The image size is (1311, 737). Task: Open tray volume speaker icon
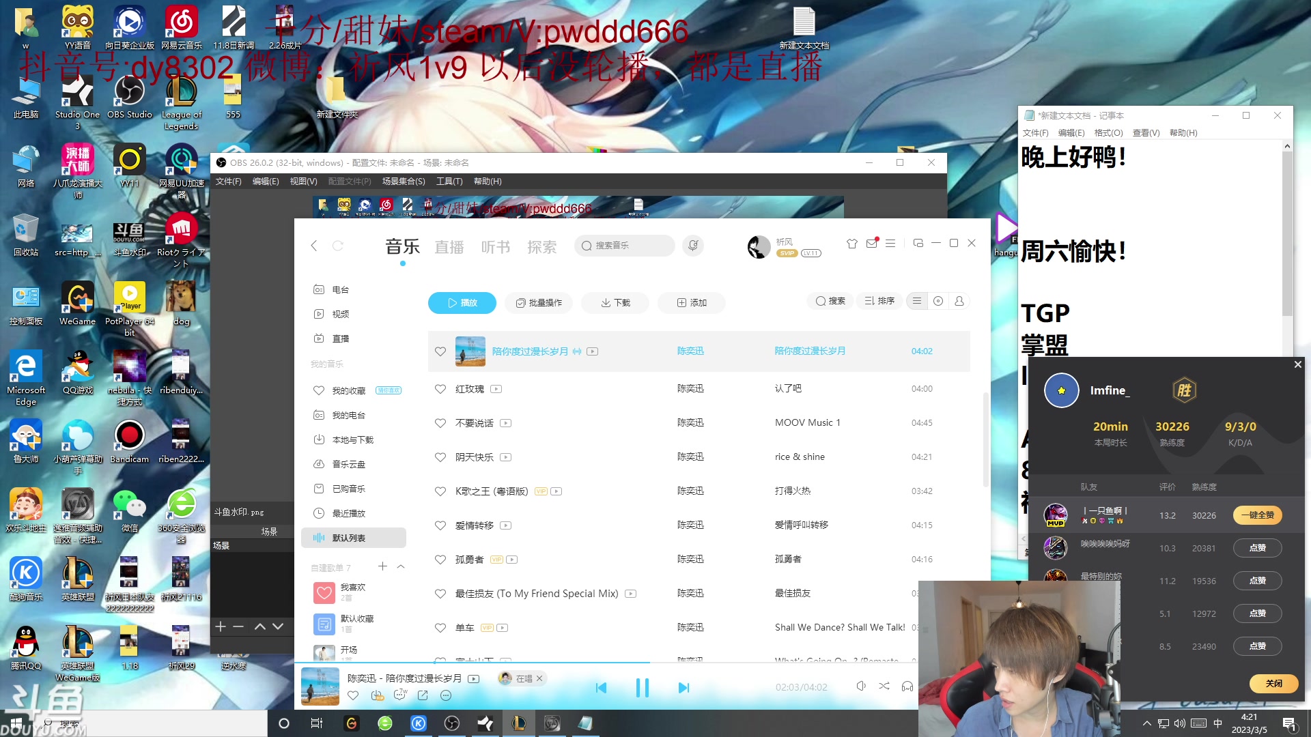pos(1180,723)
